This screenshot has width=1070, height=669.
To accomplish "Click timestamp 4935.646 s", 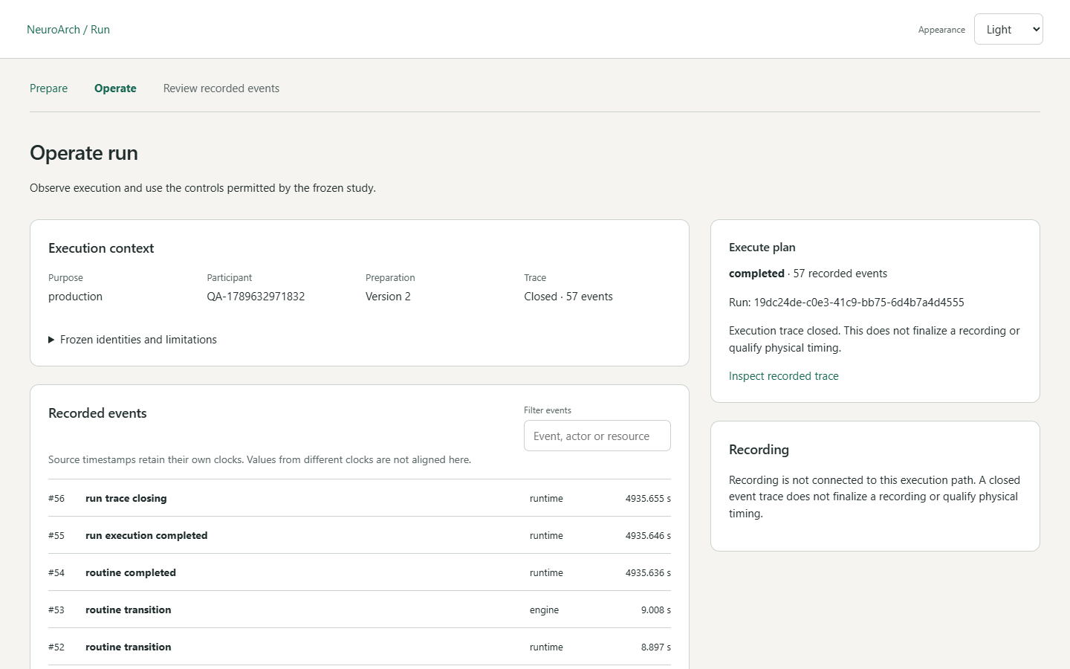I will pyautogui.click(x=648, y=536).
